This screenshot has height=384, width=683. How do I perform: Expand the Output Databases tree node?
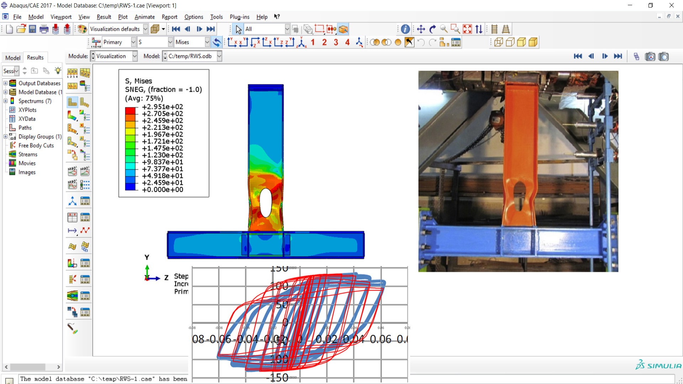(6, 83)
